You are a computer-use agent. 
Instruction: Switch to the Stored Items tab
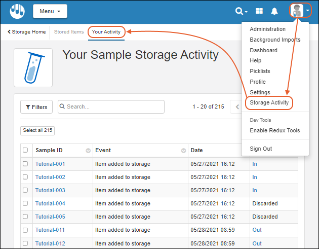pyautogui.click(x=69, y=32)
